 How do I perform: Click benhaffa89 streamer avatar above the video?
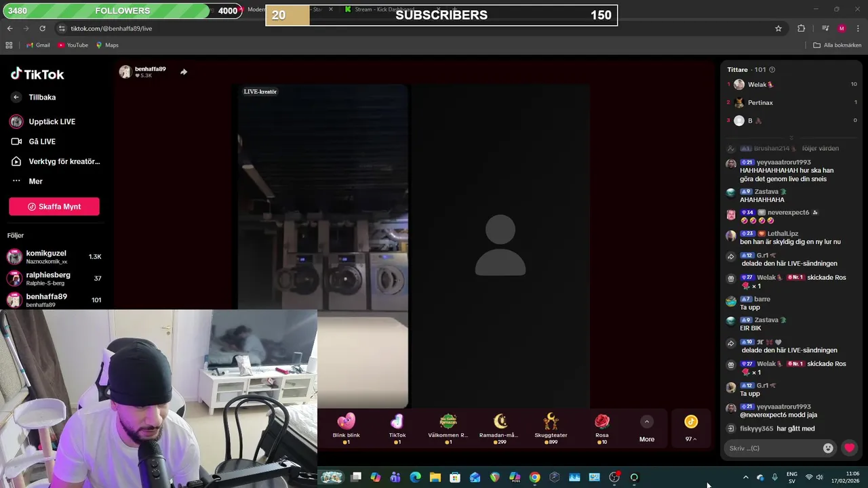coord(125,72)
